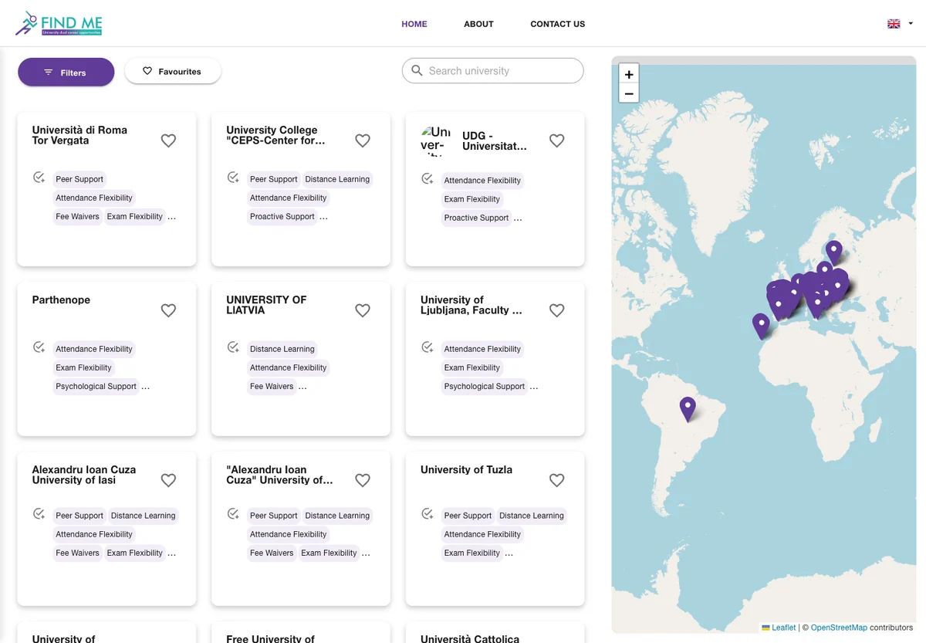This screenshot has width=926, height=643.
Task: Open UNIVERSITY OF LIATVIA title
Action: 266,305
